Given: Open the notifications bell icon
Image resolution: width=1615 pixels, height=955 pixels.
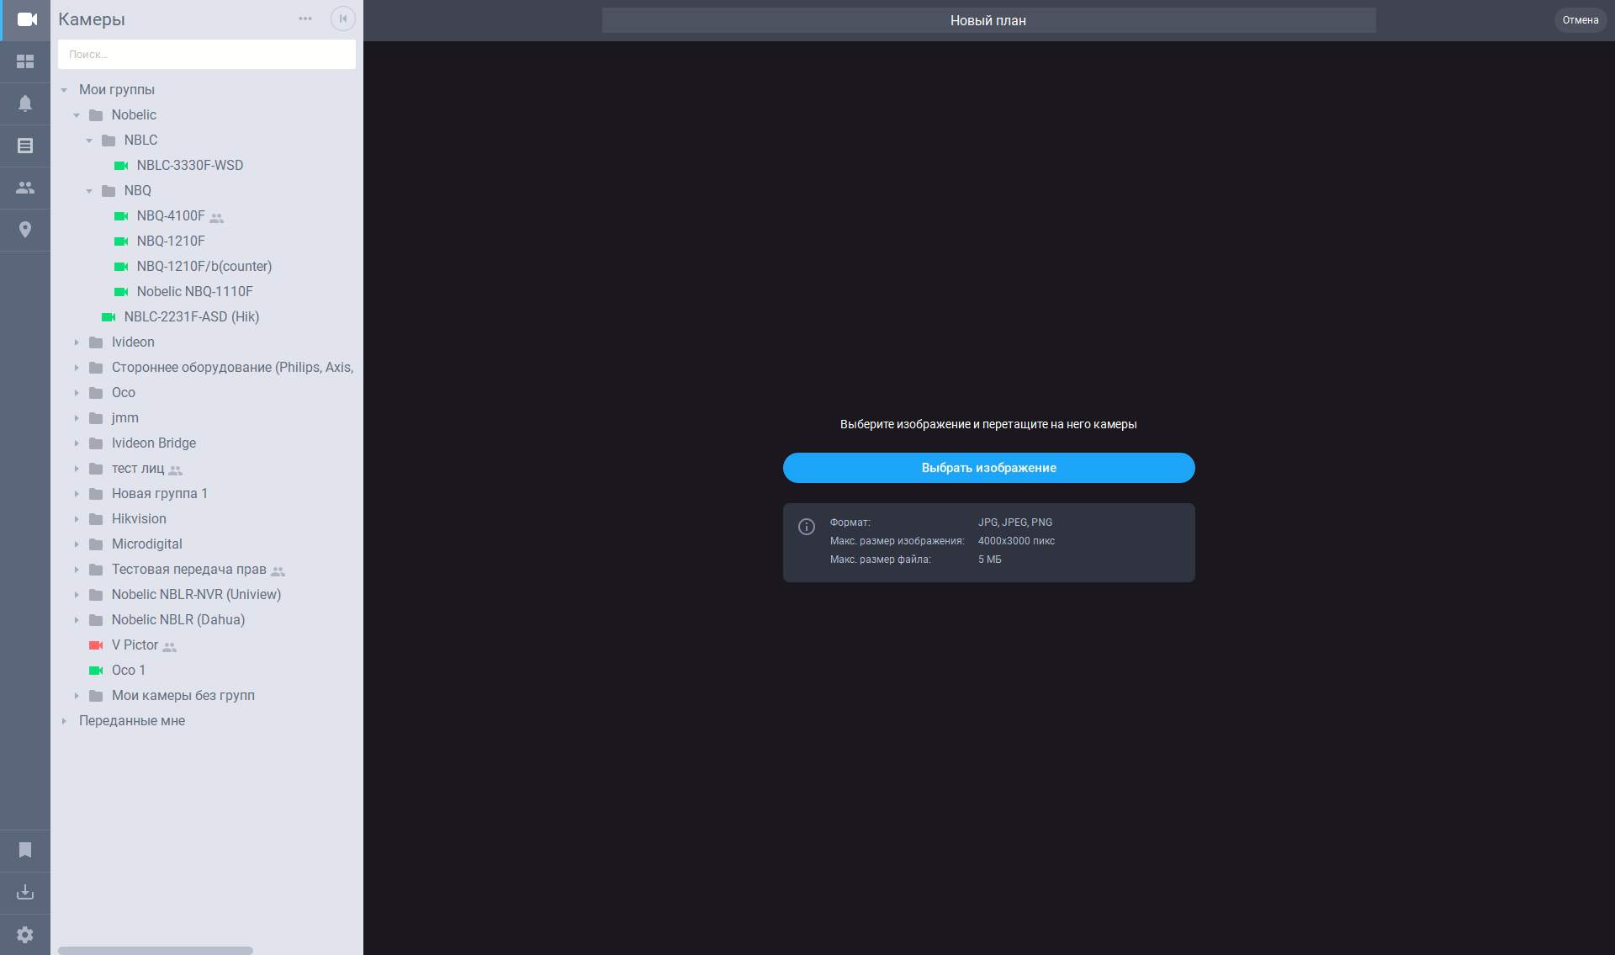Looking at the screenshot, I should [x=25, y=103].
